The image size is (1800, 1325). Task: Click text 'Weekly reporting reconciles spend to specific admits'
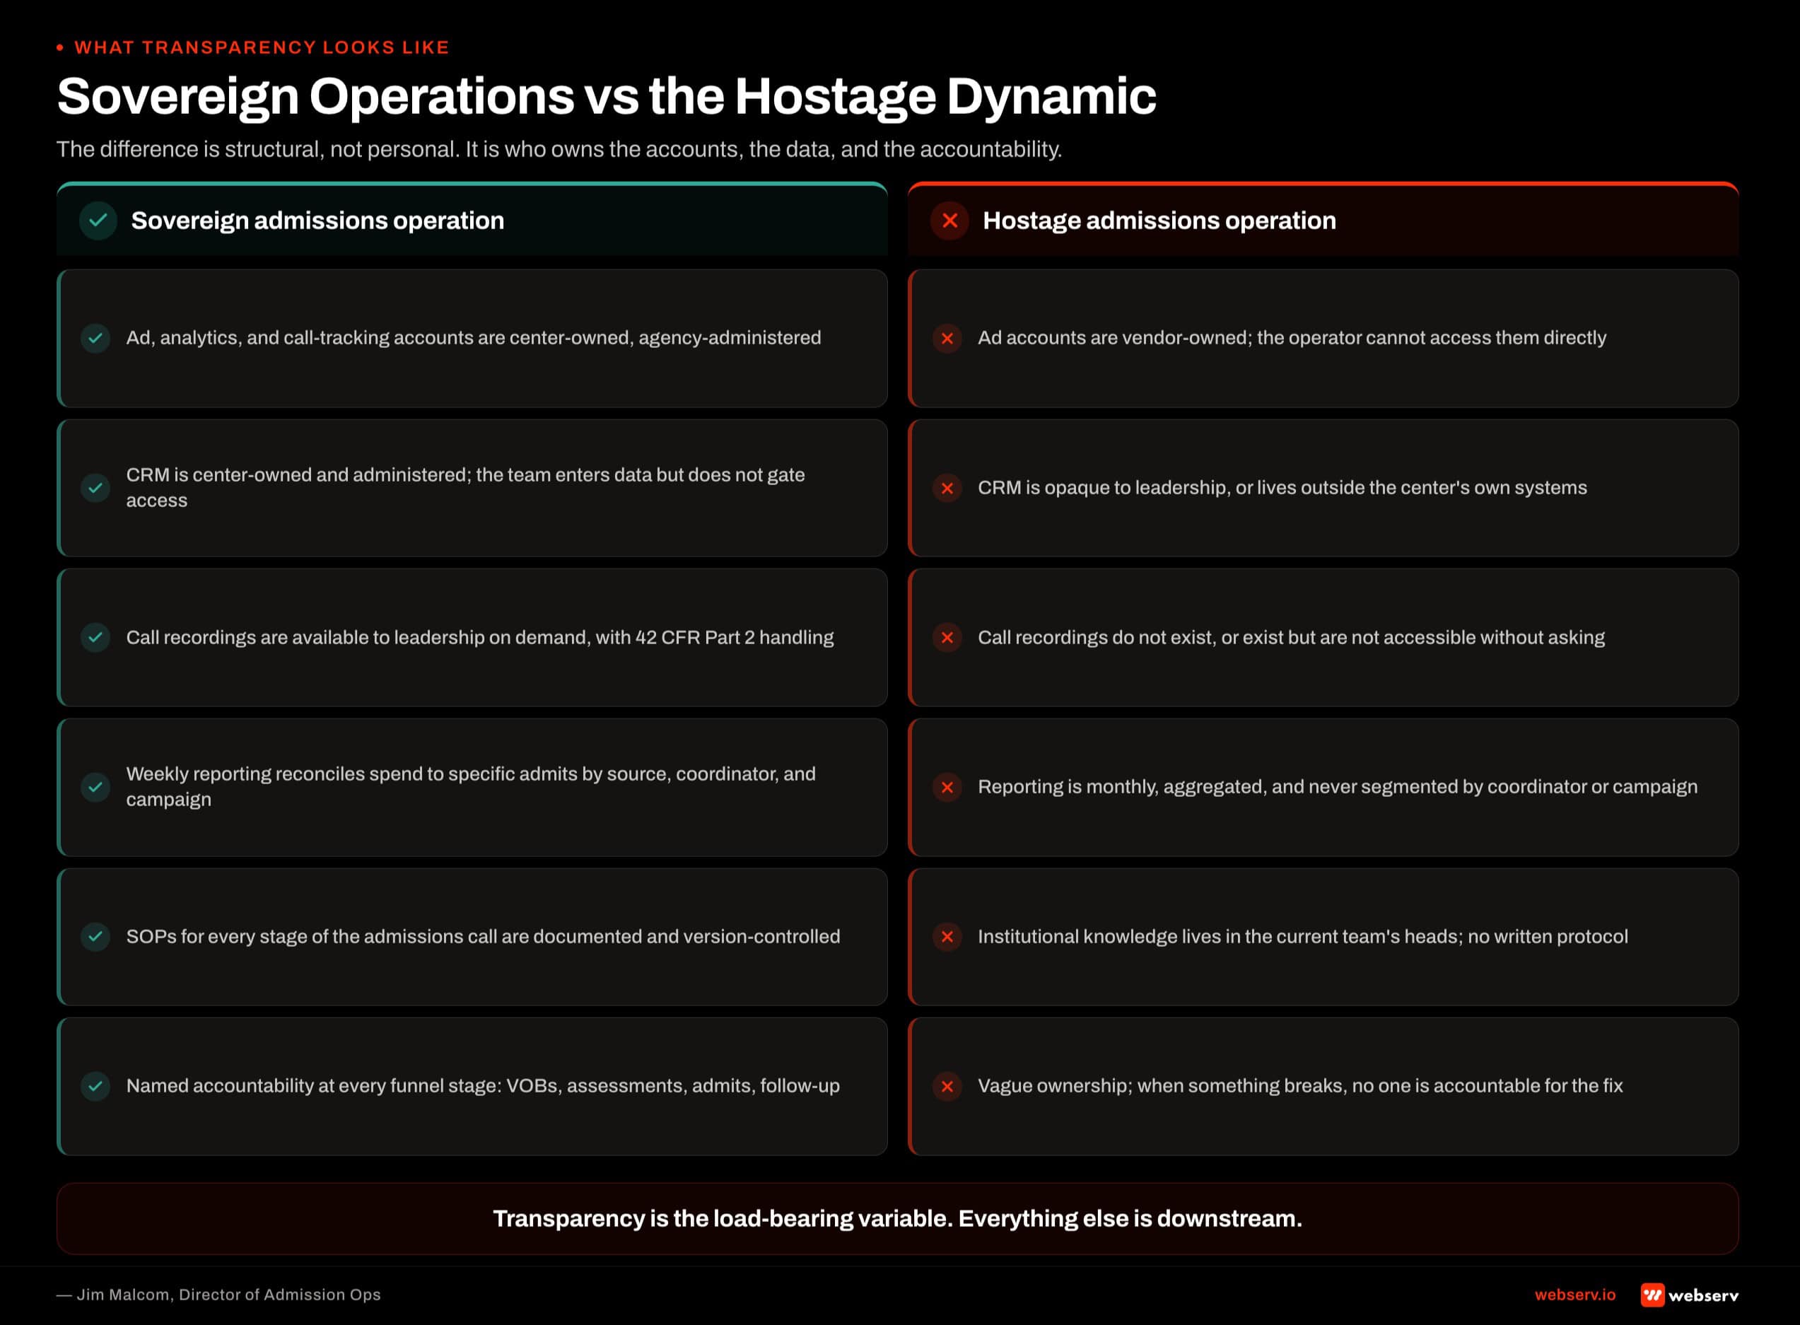471,787
